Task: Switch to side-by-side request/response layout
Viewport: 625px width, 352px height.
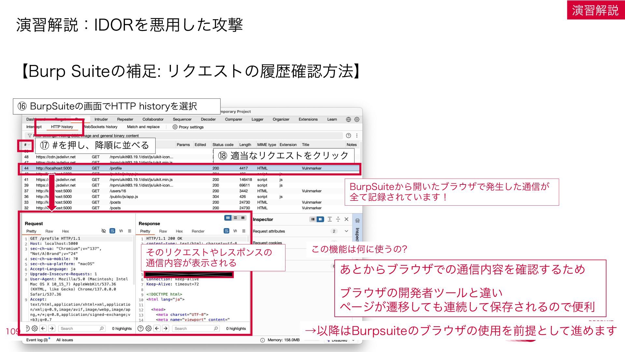Action: 228,218
